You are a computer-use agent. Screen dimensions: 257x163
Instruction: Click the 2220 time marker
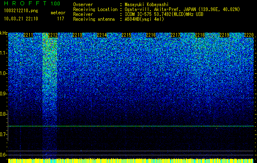[249, 35]
